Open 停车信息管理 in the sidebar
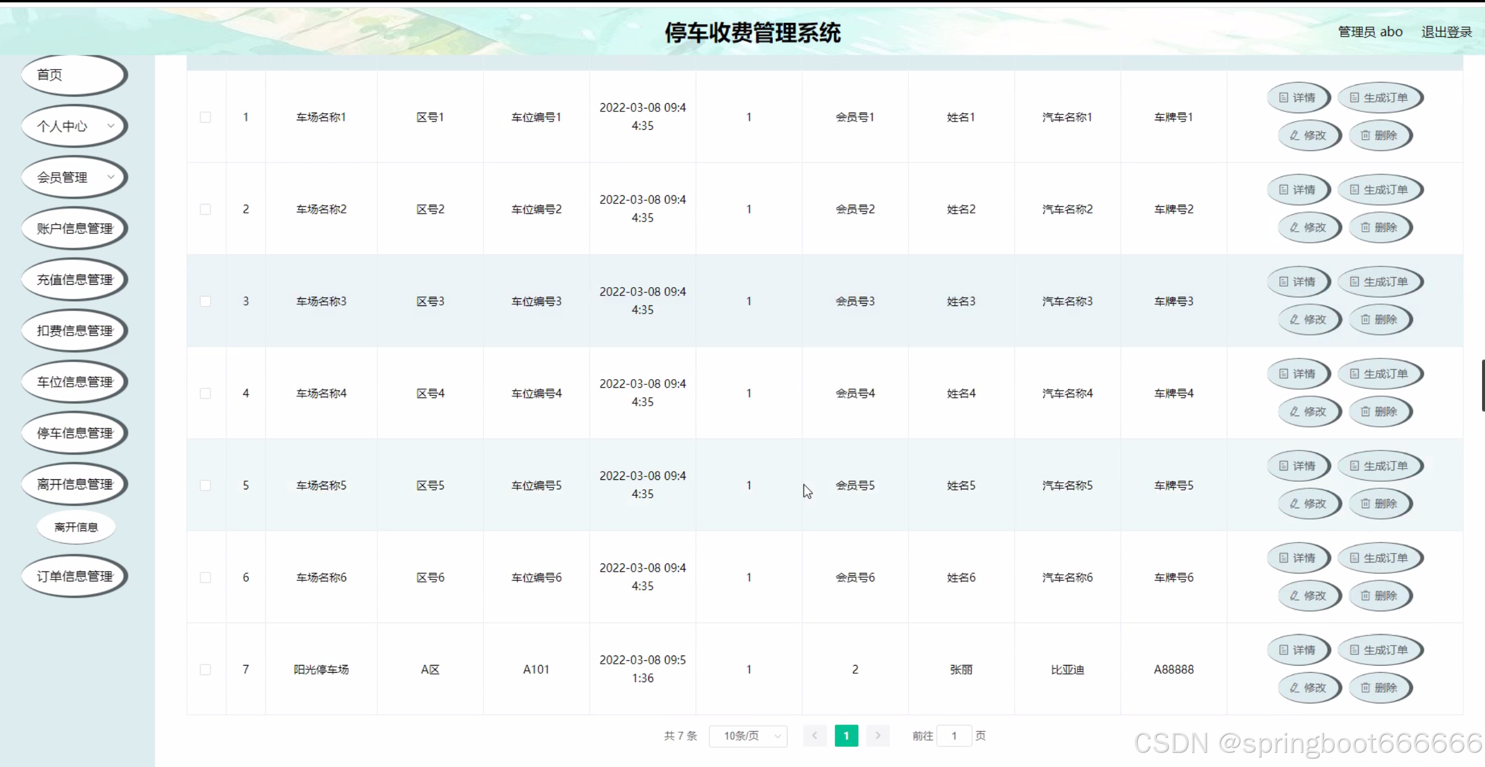The height and width of the screenshot is (767, 1485). click(x=74, y=433)
